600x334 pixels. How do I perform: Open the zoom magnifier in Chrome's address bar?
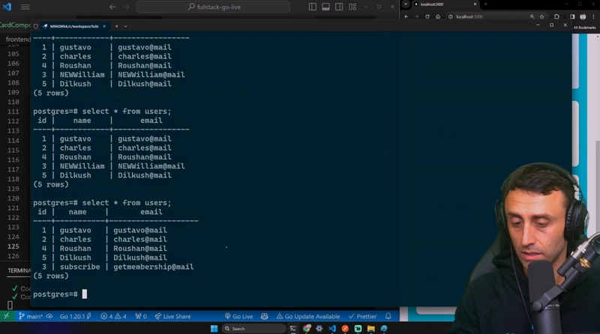click(x=532, y=16)
